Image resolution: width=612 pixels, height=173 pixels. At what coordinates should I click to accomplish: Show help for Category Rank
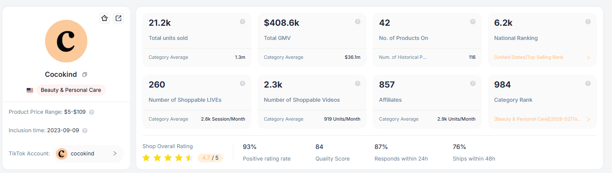tap(588, 83)
